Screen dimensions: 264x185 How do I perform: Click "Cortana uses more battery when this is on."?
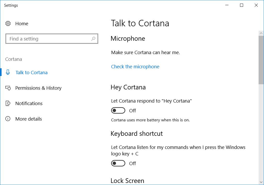[150, 120]
